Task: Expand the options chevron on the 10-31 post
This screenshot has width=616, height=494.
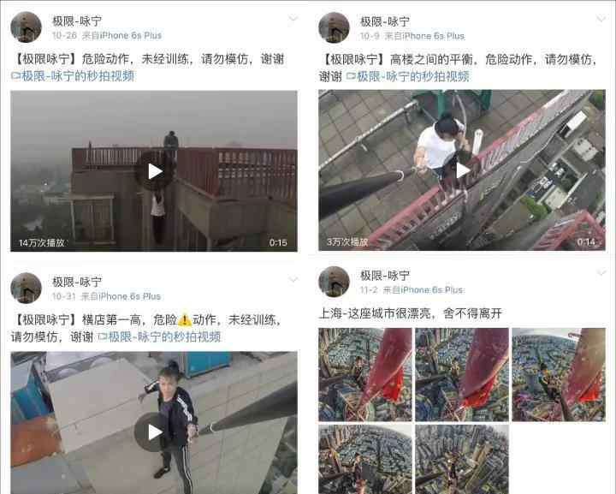Action: [293, 279]
